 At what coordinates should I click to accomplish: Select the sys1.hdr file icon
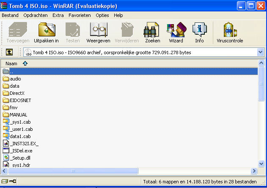(6, 164)
